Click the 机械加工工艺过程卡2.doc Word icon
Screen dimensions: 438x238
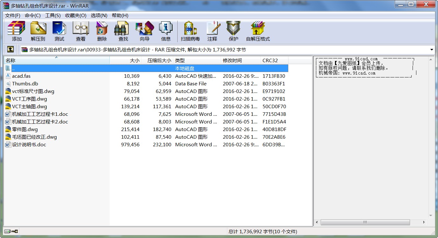tap(8, 122)
